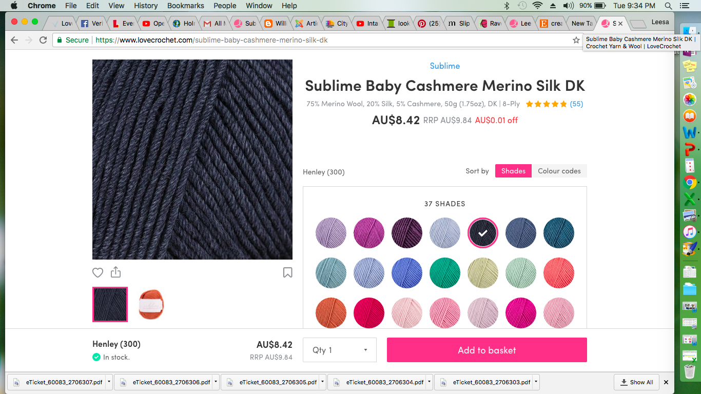The width and height of the screenshot is (701, 394).
Task: Sort shades by Colour codes
Action: [559, 171]
